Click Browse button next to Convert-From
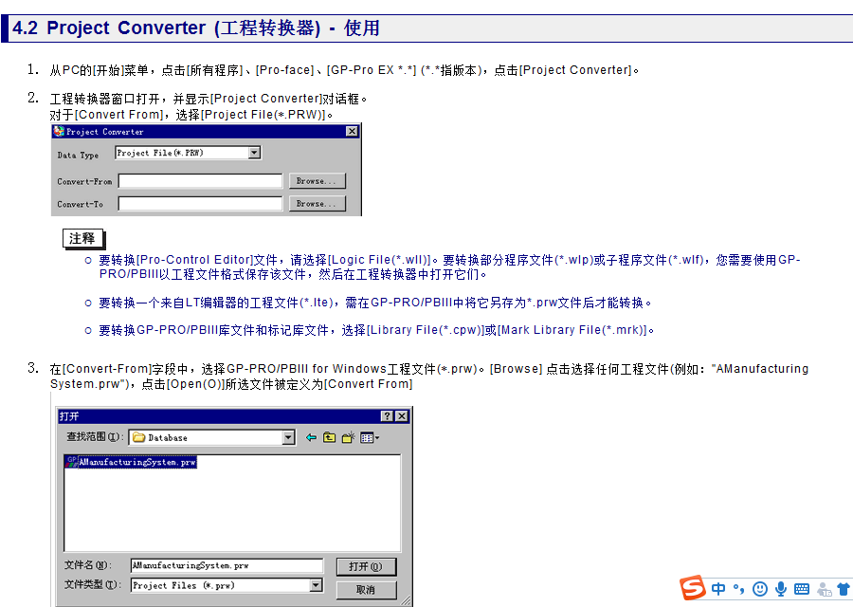The width and height of the screenshot is (853, 607). [318, 181]
